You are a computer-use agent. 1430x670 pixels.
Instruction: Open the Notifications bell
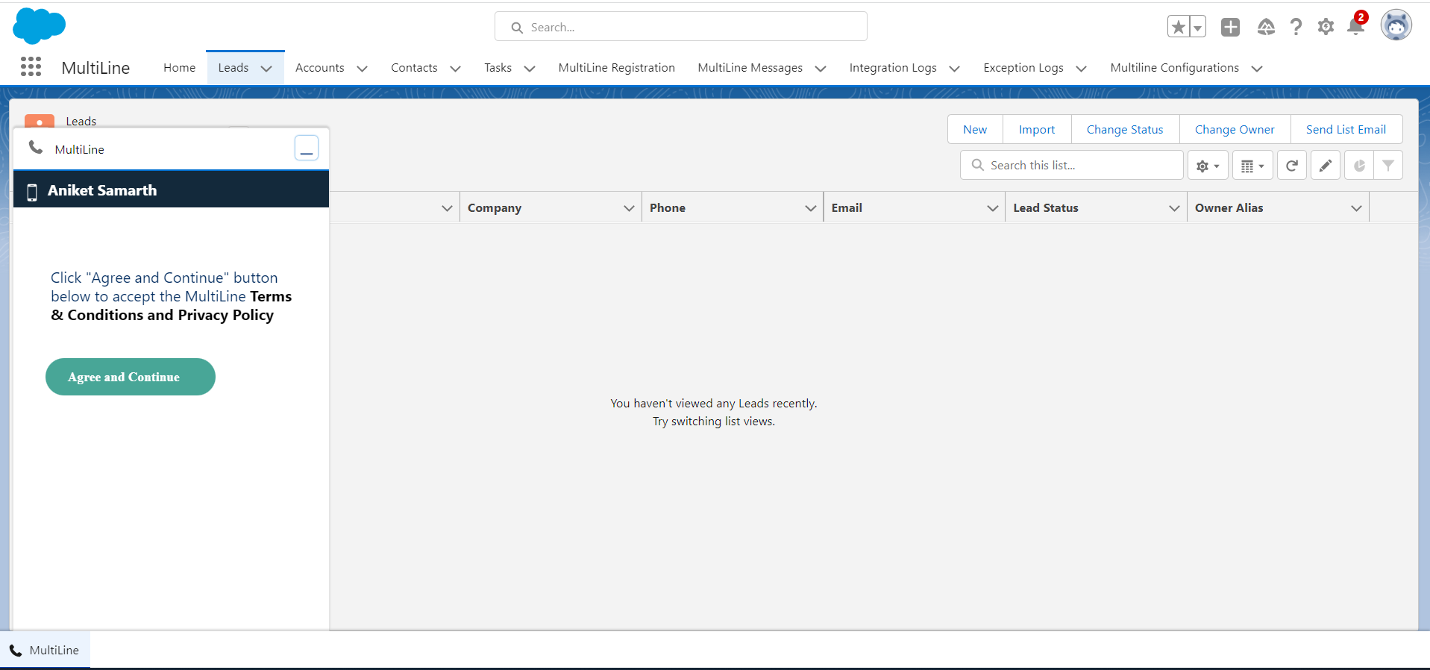click(x=1356, y=26)
